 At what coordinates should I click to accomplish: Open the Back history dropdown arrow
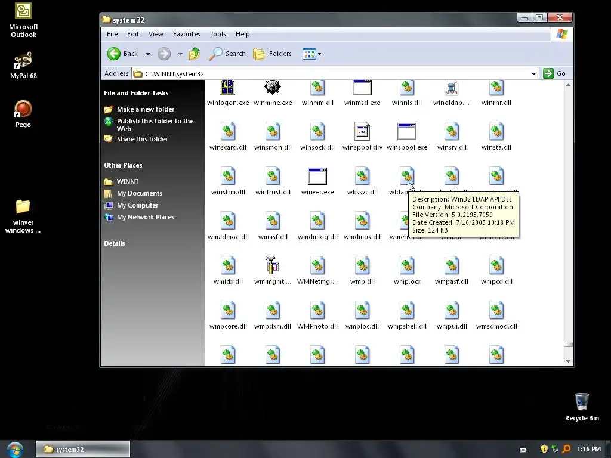[148, 54]
